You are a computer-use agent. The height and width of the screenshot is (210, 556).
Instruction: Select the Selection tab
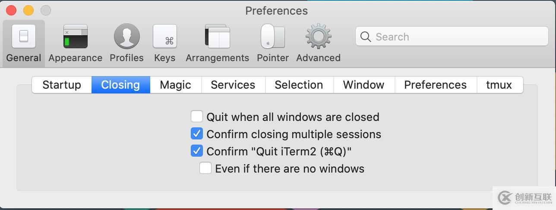(299, 85)
